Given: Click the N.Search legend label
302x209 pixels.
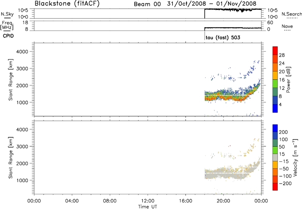Looking at the screenshot, I should point(292,14).
